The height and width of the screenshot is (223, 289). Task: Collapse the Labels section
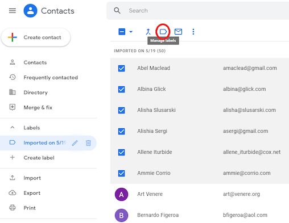point(13,128)
